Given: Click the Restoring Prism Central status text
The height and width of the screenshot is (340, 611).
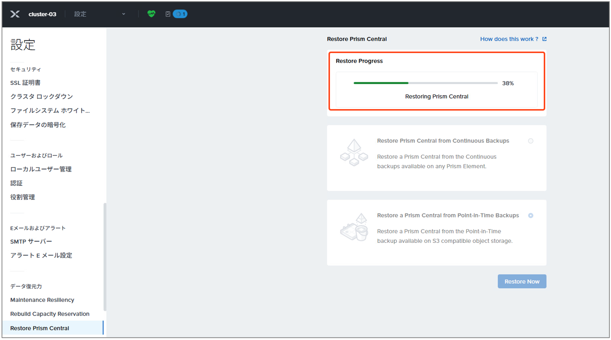Looking at the screenshot, I should click(x=436, y=96).
